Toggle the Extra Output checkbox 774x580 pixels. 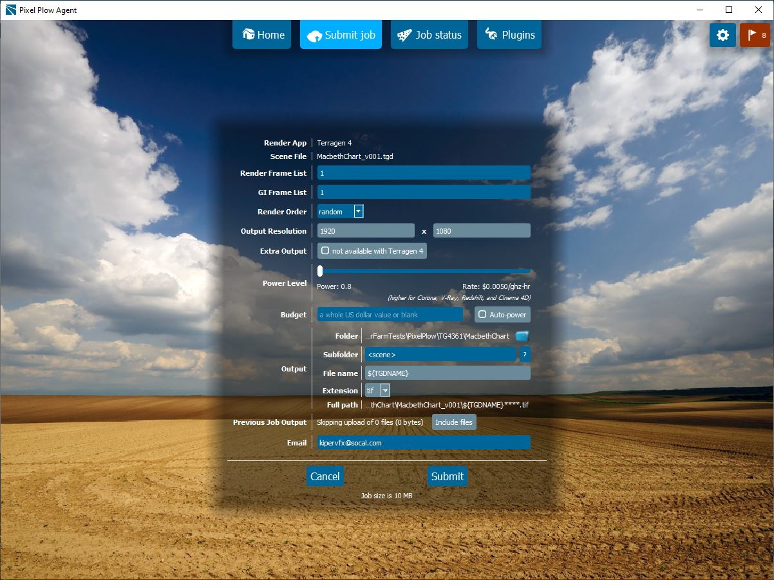(325, 251)
